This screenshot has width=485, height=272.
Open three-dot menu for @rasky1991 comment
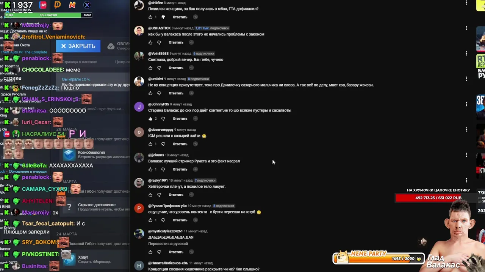(466, 180)
